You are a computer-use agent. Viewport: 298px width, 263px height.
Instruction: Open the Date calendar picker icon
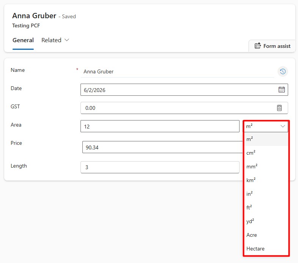point(281,90)
